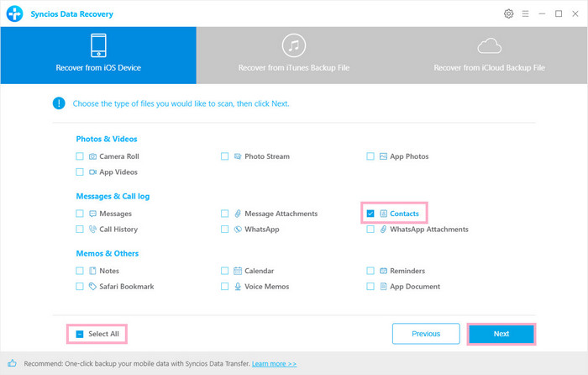The image size is (588, 375).
Task: Switch to Recover from iOS Device tab
Action: pyautogui.click(x=98, y=55)
